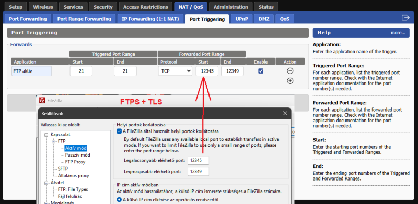The image size is (418, 204).
Task: Click the 'Protocol' column header
Action: coord(176,62)
